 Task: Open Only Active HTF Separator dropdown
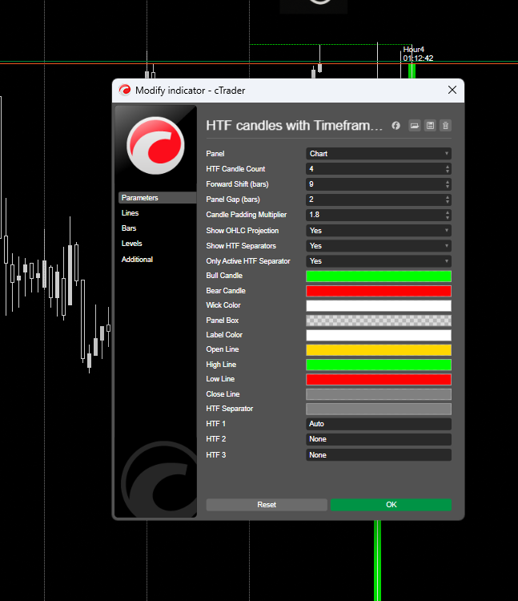tap(379, 261)
